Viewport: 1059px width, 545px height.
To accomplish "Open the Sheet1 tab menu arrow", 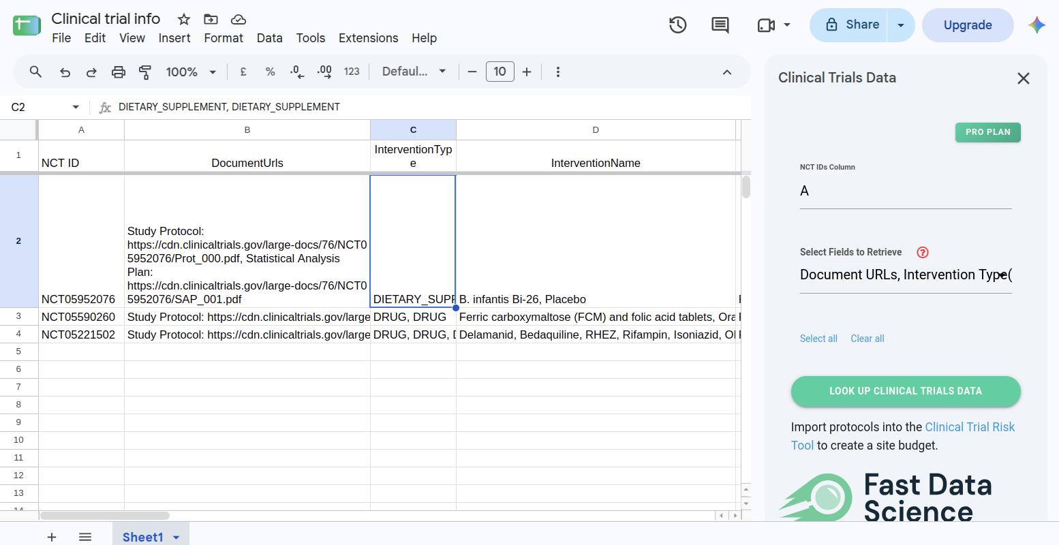I will (176, 538).
